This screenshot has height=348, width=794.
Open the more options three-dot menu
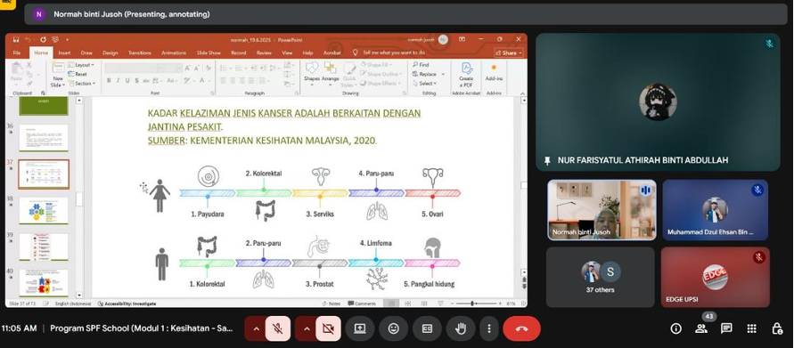point(488,328)
